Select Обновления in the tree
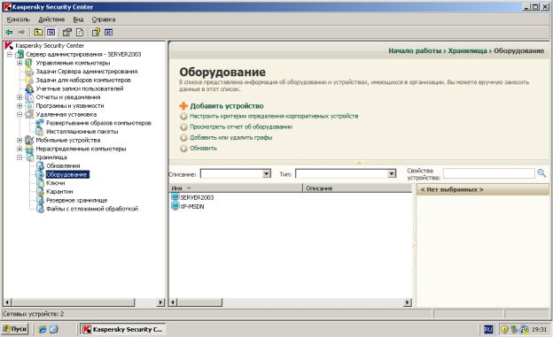553x337 pixels. click(x=63, y=166)
